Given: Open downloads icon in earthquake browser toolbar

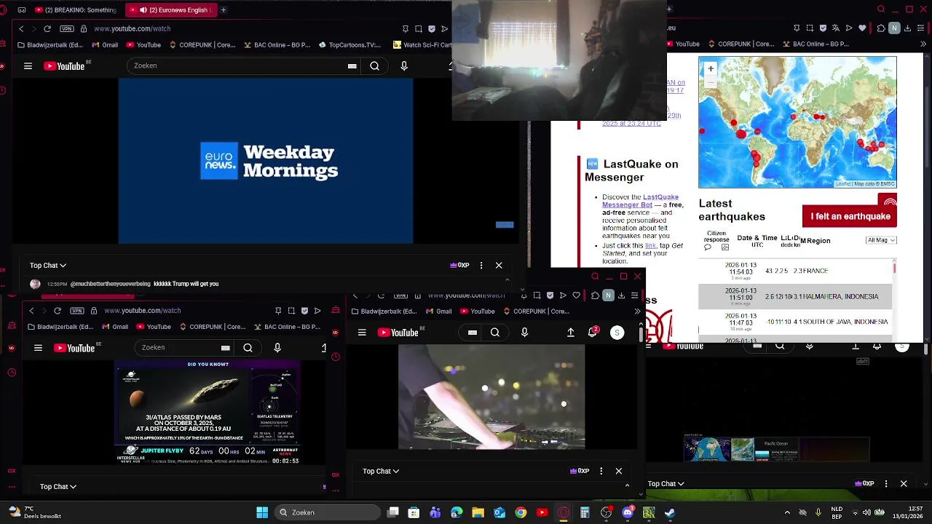Looking at the screenshot, I should point(908,28).
